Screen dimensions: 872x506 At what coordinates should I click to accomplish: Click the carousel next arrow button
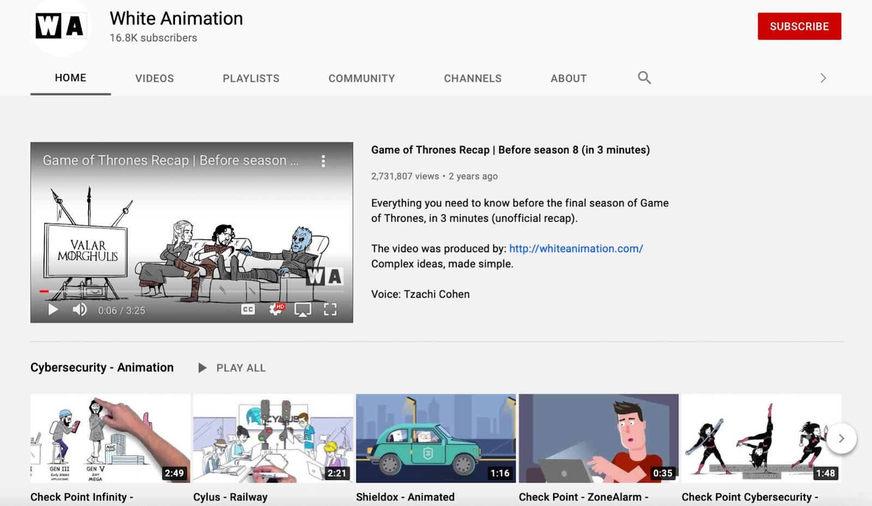coord(841,438)
